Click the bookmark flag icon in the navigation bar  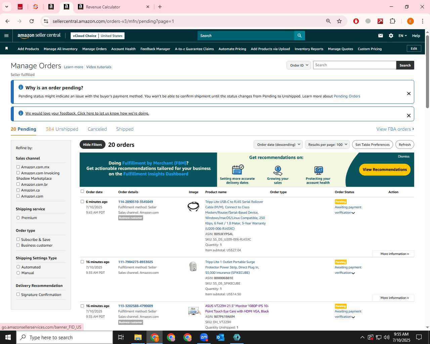6,49
